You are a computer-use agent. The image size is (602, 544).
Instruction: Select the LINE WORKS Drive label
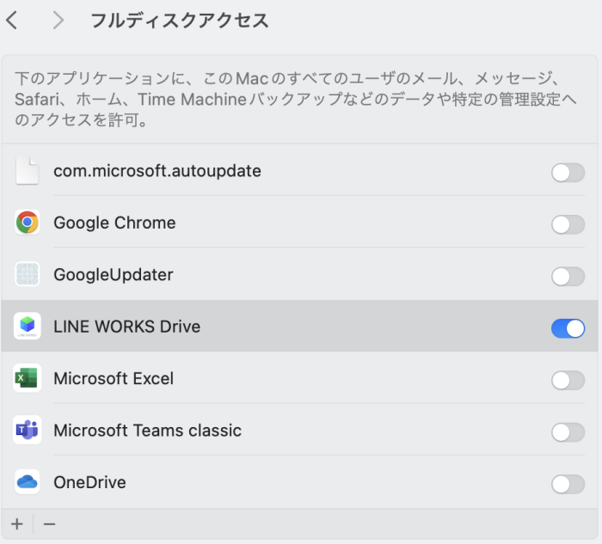click(x=127, y=327)
